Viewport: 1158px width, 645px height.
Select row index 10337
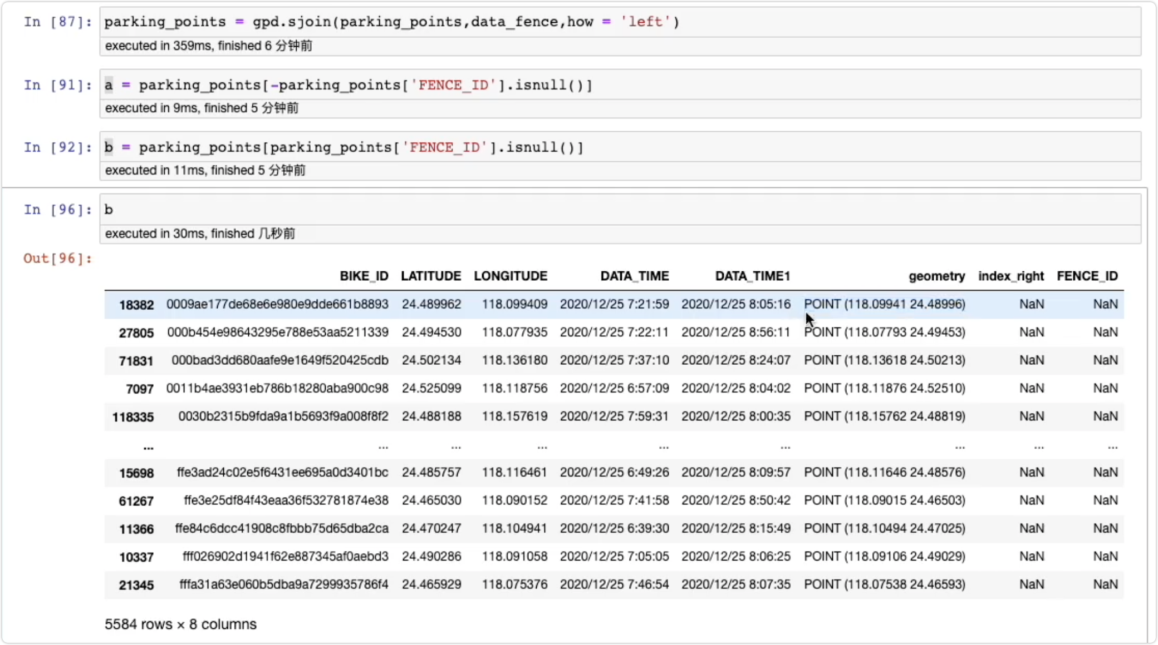(136, 557)
